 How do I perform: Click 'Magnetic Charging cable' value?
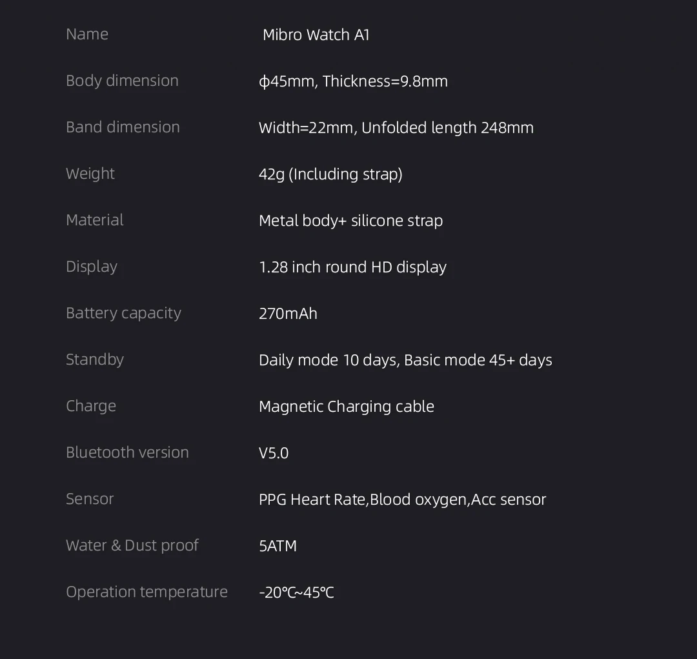click(x=346, y=407)
